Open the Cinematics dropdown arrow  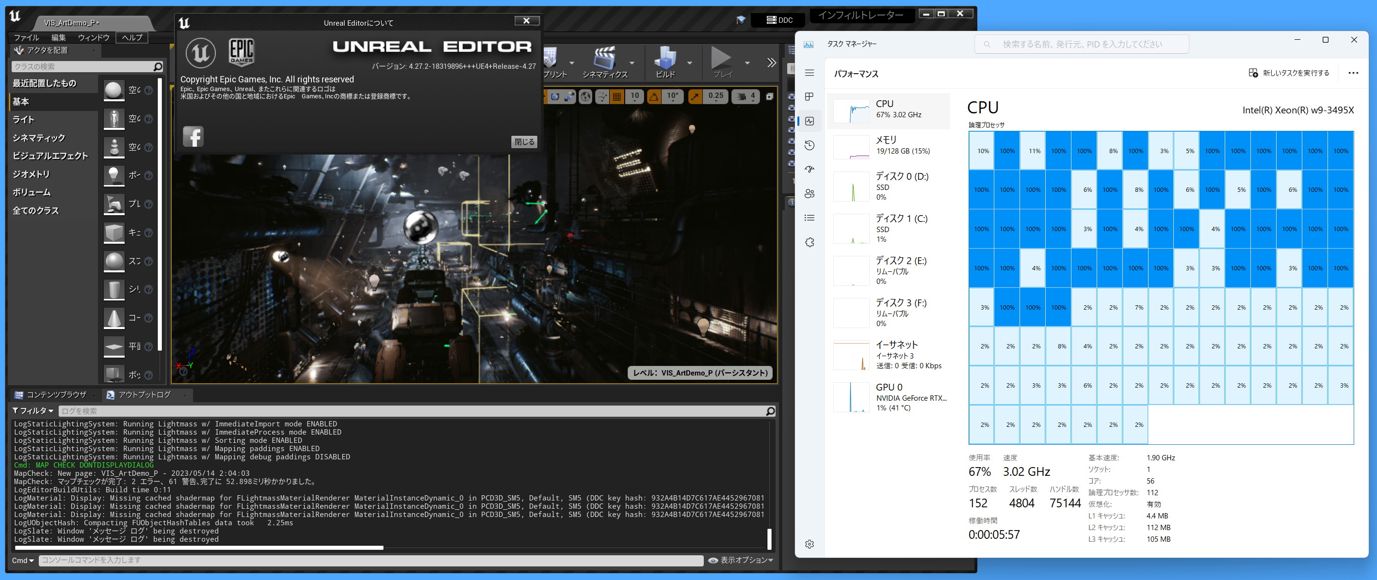pos(632,63)
